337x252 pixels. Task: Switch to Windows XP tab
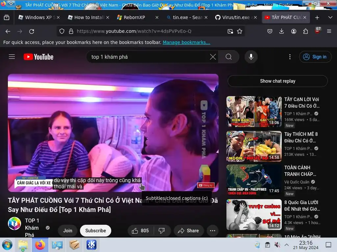[38, 17]
